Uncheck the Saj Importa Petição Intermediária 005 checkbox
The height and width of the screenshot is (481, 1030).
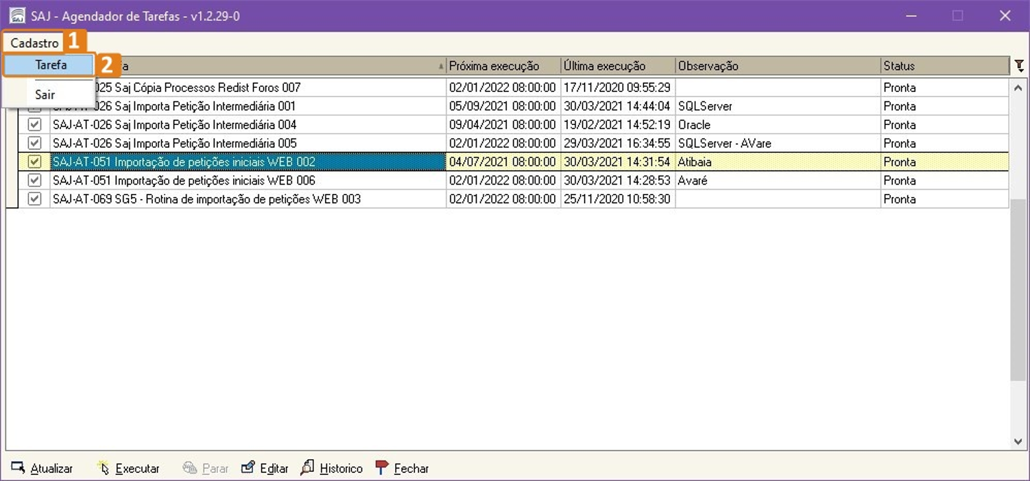pyautogui.click(x=34, y=143)
